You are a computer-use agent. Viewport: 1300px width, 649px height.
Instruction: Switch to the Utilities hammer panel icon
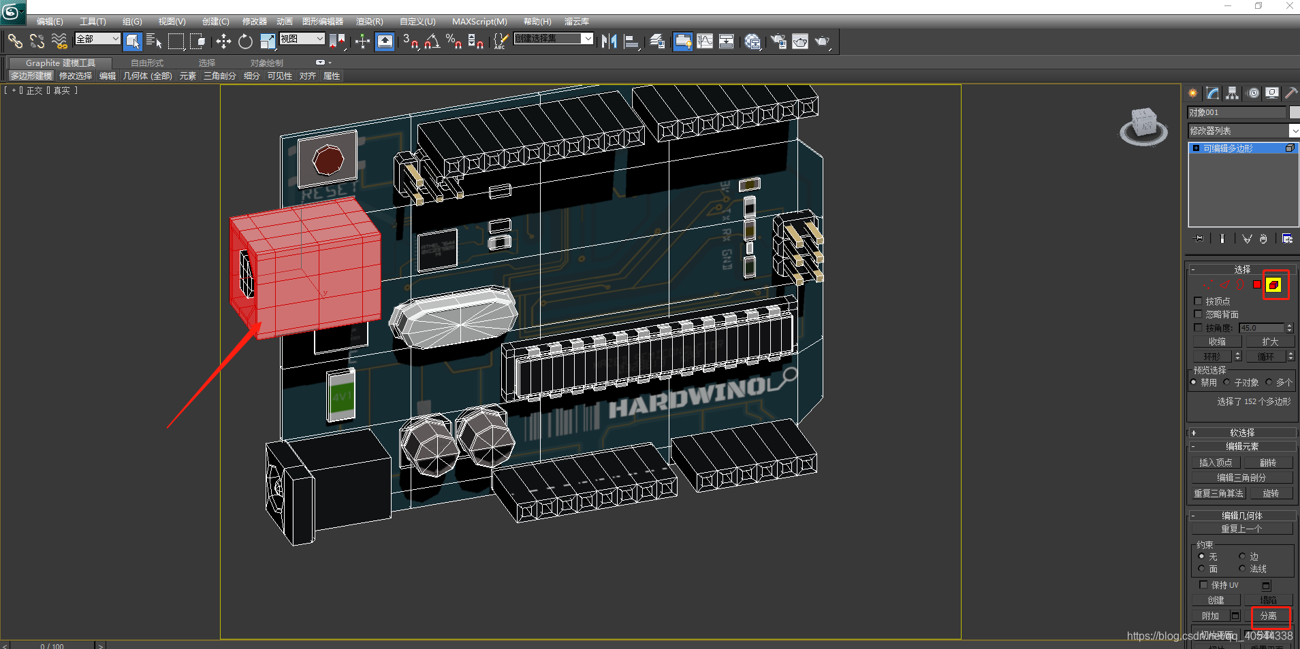coord(1291,93)
